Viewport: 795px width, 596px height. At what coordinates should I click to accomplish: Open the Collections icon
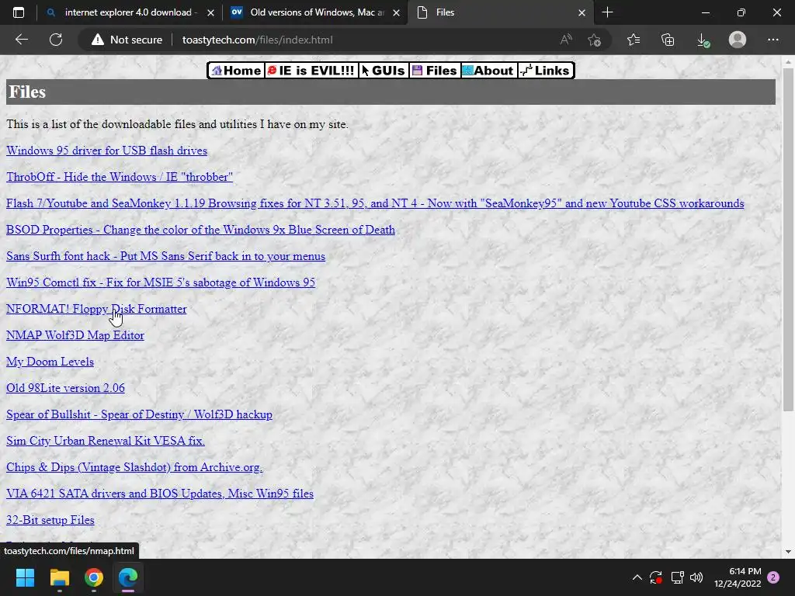point(668,40)
